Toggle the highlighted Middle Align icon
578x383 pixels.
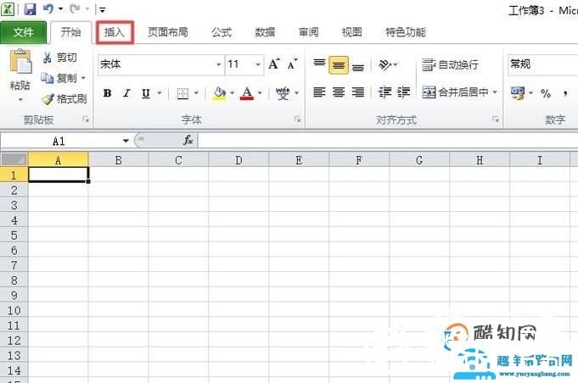pyautogui.click(x=339, y=65)
